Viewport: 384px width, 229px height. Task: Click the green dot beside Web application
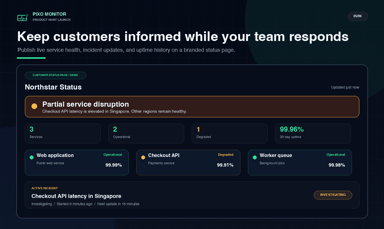click(x=31, y=157)
